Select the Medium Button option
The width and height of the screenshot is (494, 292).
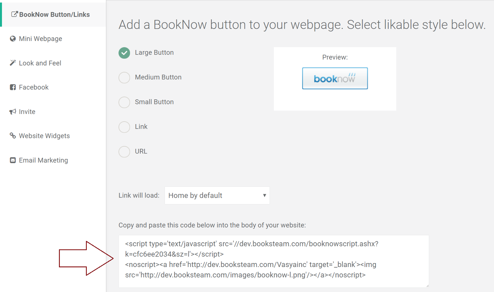(x=124, y=77)
